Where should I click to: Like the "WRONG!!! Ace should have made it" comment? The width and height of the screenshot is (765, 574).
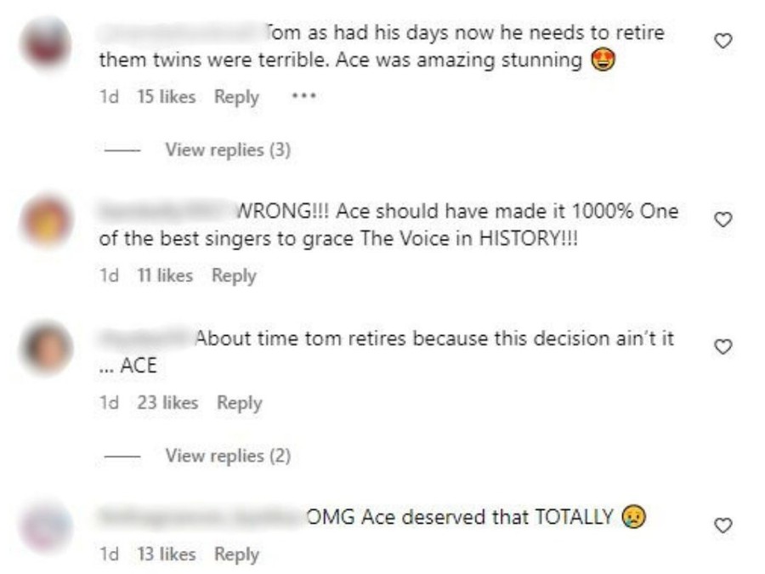722,219
